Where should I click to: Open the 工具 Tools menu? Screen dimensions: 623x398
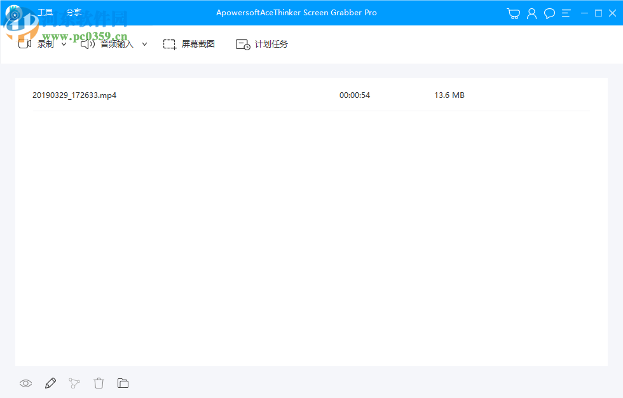point(44,11)
